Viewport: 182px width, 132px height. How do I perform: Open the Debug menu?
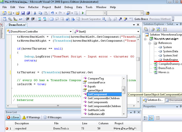(x=69, y=7)
